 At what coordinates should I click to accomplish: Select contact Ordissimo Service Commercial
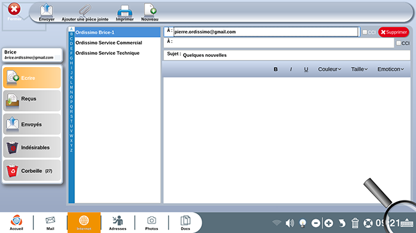[109, 43]
